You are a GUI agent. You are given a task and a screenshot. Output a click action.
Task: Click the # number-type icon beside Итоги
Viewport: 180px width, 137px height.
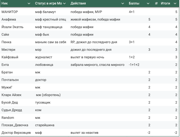coord(156,3)
